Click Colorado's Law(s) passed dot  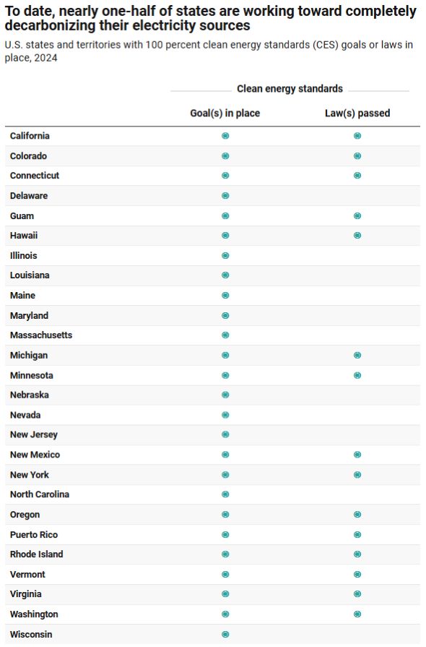click(x=357, y=156)
